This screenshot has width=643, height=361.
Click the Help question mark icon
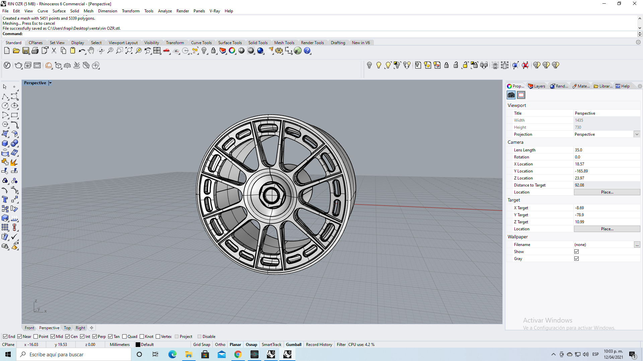pos(307,51)
